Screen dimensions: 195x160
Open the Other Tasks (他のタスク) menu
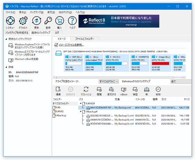[x=65, y=12]
